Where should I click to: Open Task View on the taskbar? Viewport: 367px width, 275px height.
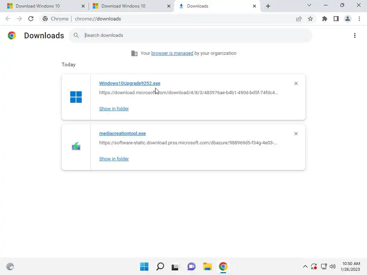(175, 266)
